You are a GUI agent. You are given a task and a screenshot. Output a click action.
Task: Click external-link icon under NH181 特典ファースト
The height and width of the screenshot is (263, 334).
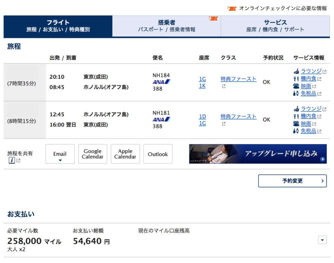(x=223, y=124)
